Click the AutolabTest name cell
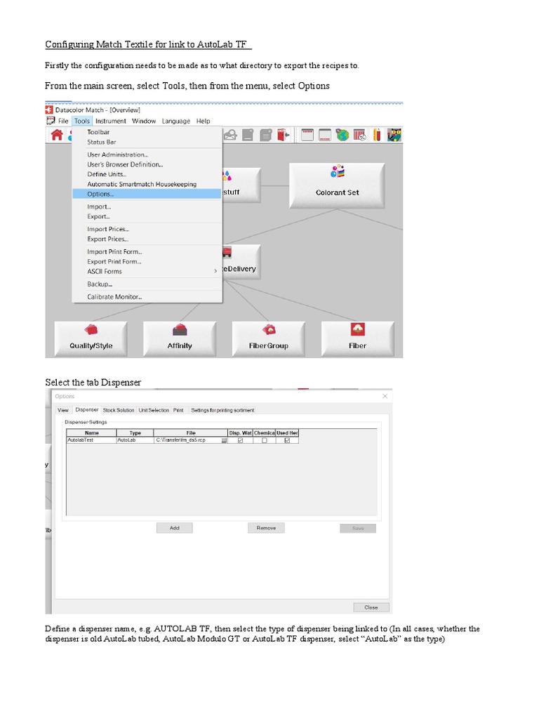The width and height of the screenshot is (539, 719). point(91,440)
